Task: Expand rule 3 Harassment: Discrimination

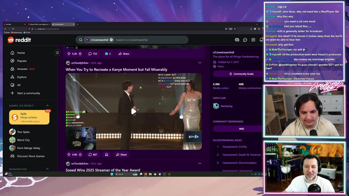Action: click(x=239, y=163)
